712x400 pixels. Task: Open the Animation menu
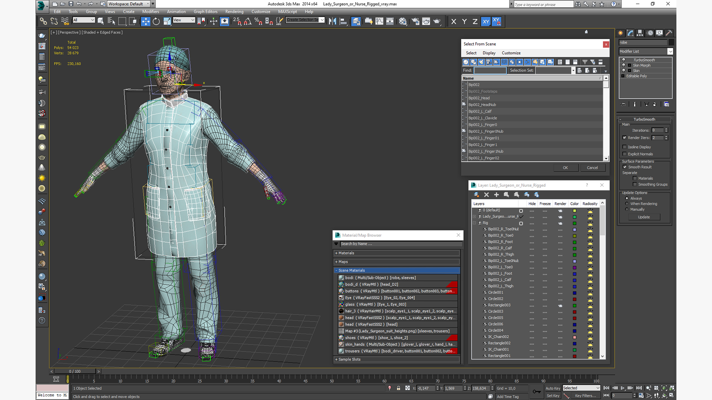[x=176, y=12]
